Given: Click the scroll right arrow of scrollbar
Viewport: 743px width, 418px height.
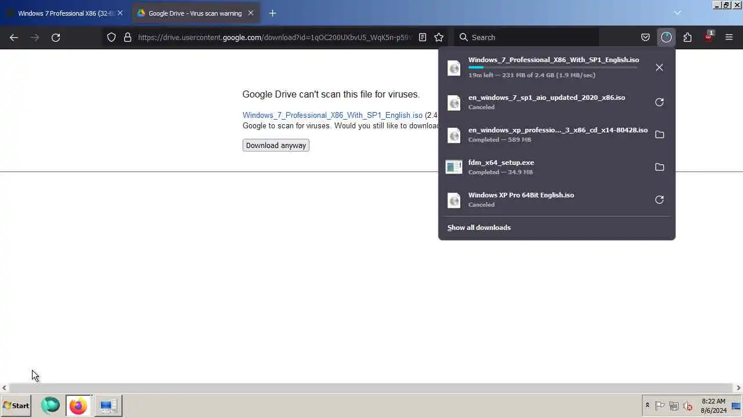Looking at the screenshot, I should tap(738, 388).
